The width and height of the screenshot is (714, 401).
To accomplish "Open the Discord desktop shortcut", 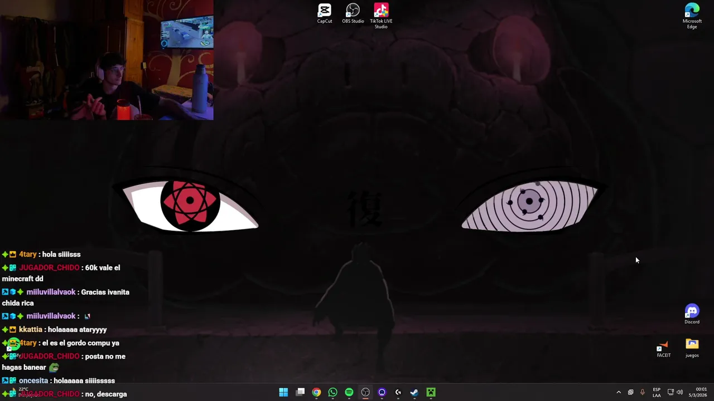I will pos(692,315).
